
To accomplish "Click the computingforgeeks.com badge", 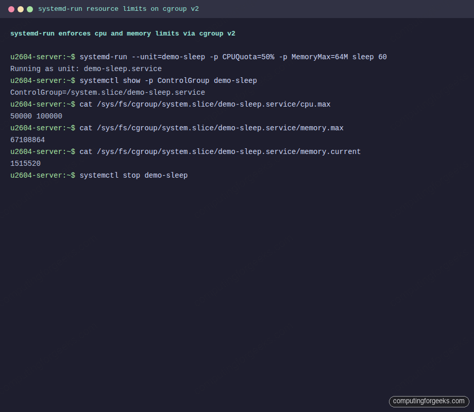I will point(429,401).
